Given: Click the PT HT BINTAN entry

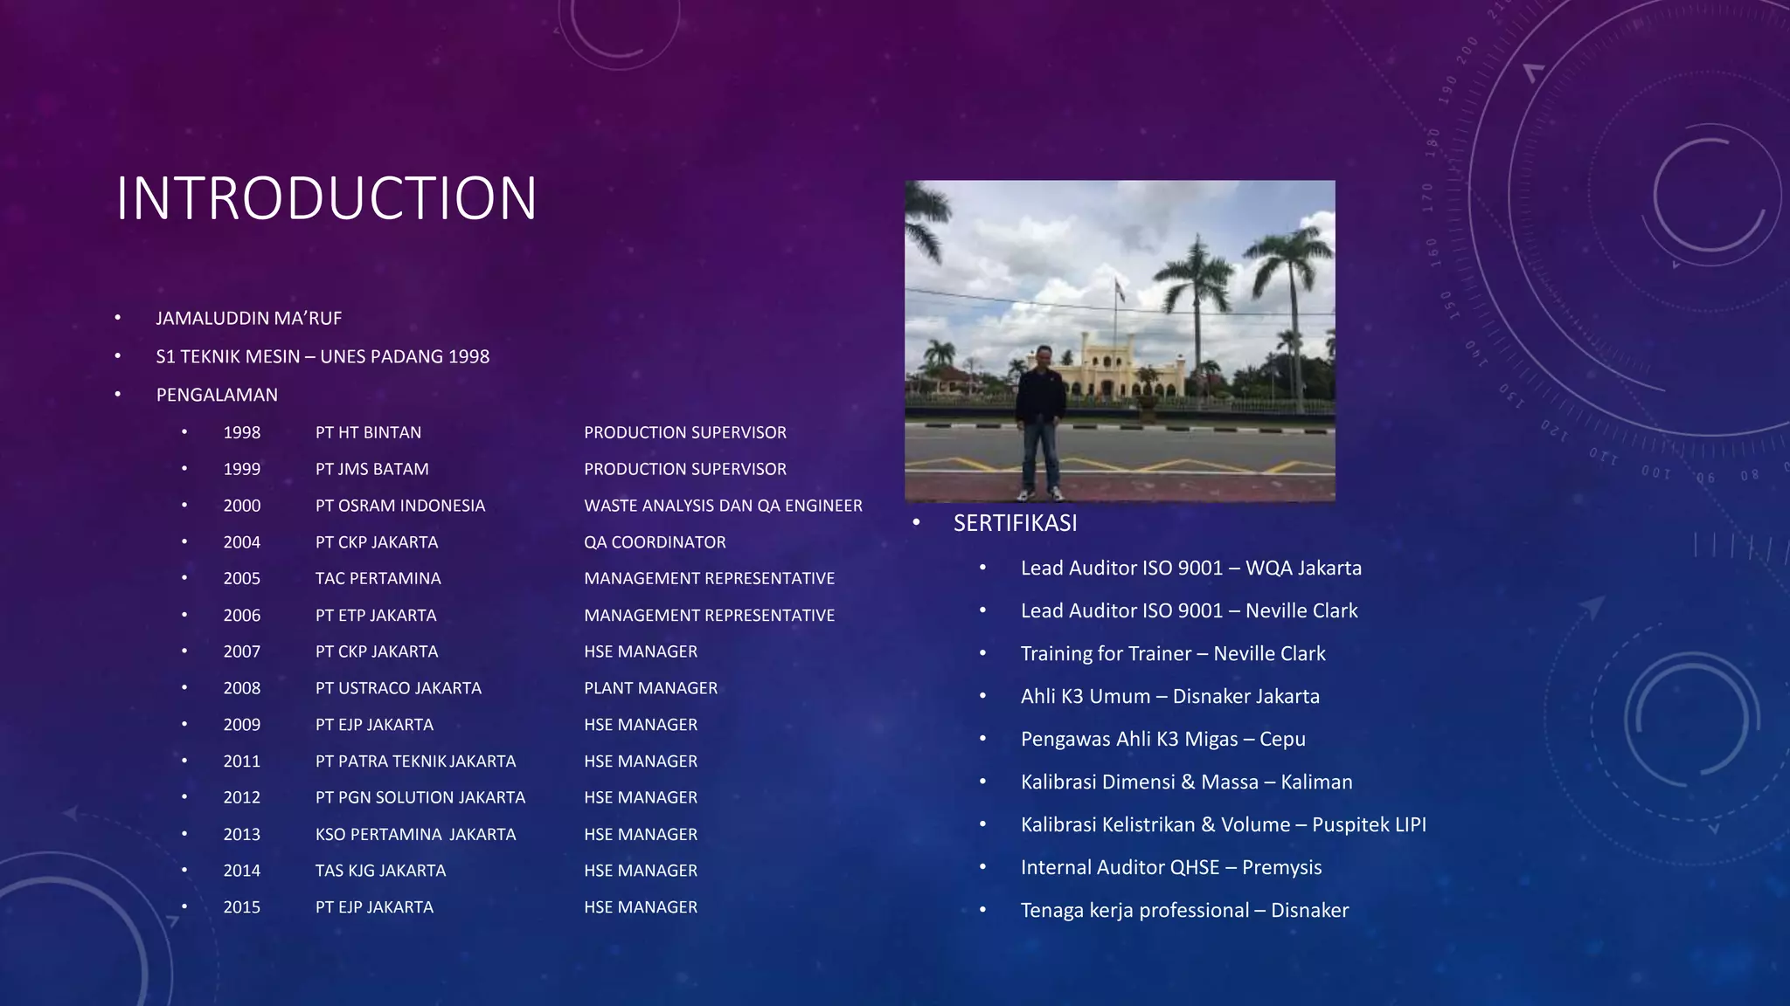Looking at the screenshot, I should pyautogui.click(x=368, y=433).
